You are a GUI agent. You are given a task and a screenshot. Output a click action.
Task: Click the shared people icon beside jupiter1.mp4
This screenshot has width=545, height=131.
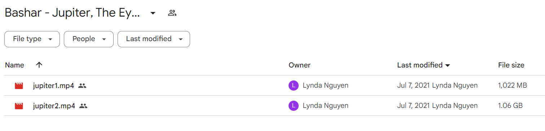tap(82, 86)
